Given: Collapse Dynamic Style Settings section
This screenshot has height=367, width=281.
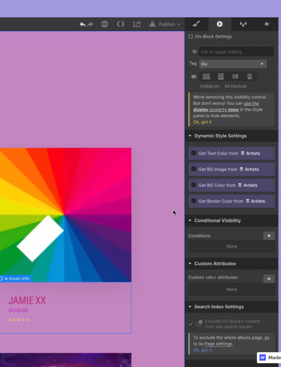Looking at the screenshot, I should (190, 136).
